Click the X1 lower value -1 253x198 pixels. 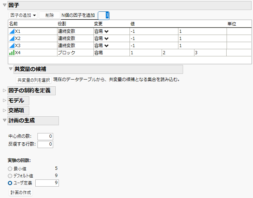tap(154, 31)
